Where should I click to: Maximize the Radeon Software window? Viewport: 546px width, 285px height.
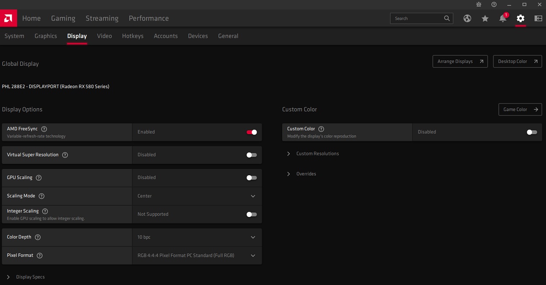(x=524, y=5)
